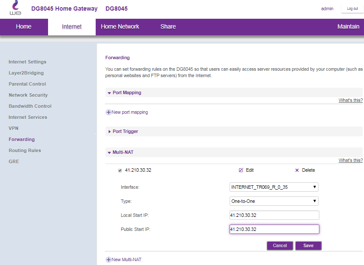Cancel the Multi-NAT edit

(280, 246)
